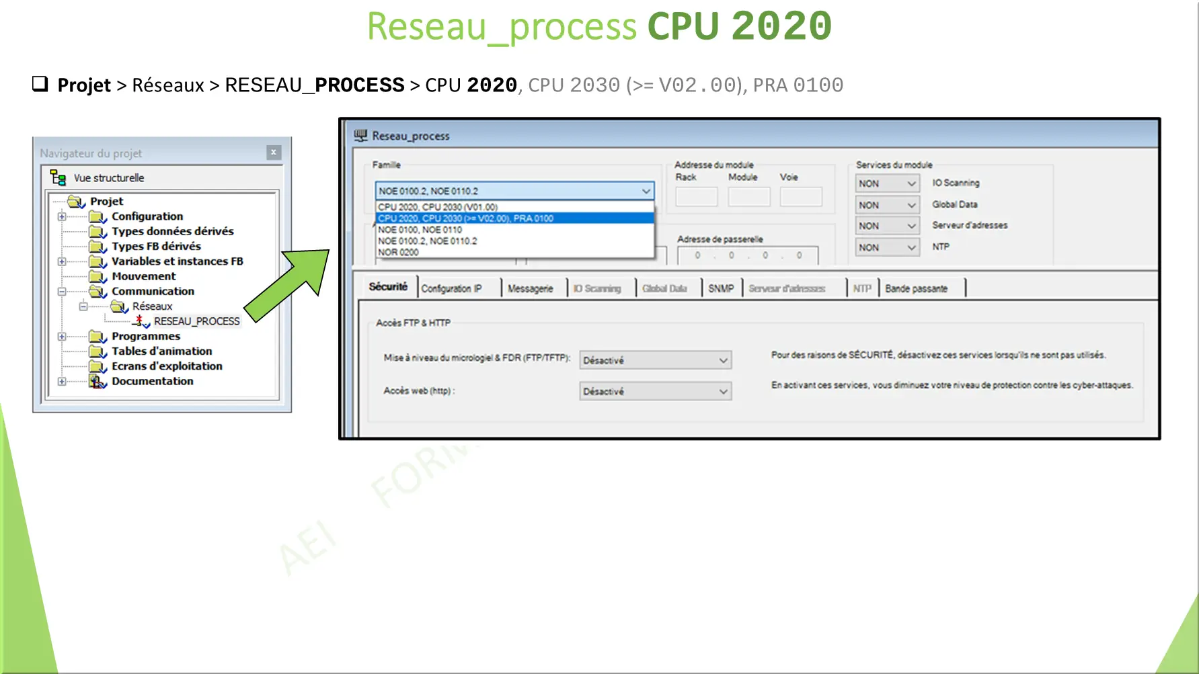Viewport: 1199px width, 674px height.
Task: Collapse the Communication tree node
Action: [62, 291]
